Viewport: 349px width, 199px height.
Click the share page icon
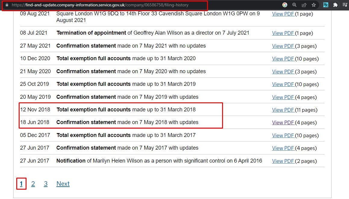click(304, 5)
